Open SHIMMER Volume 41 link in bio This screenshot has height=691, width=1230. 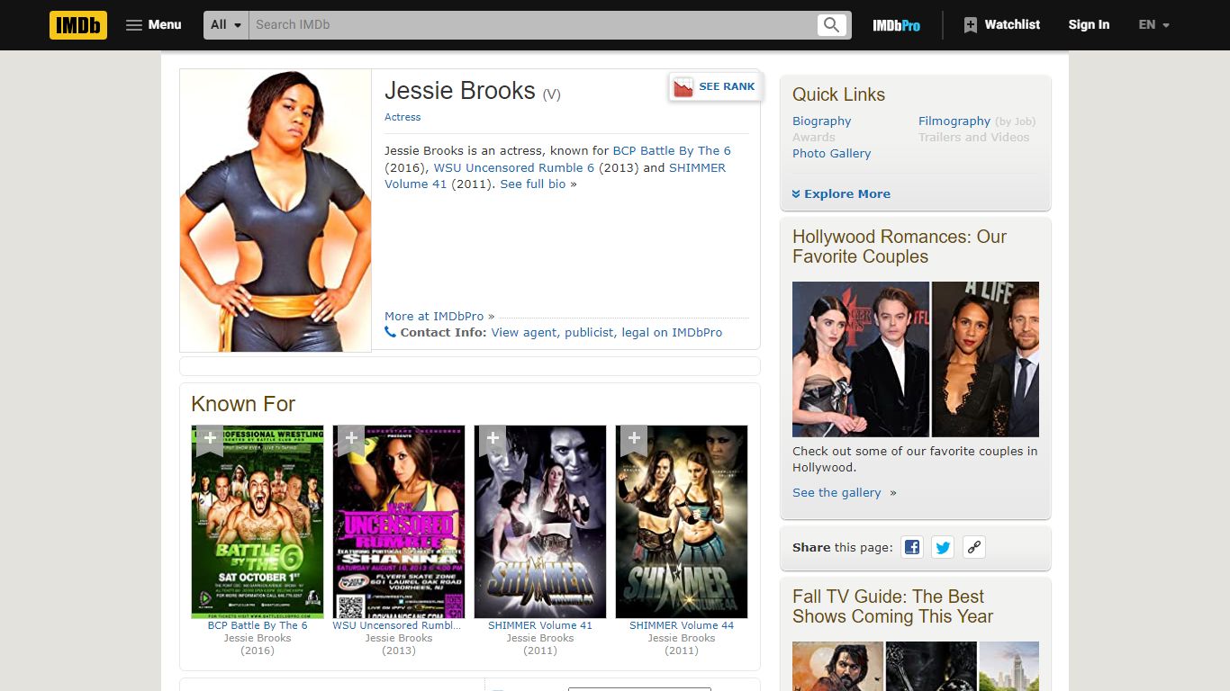pyautogui.click(x=555, y=175)
